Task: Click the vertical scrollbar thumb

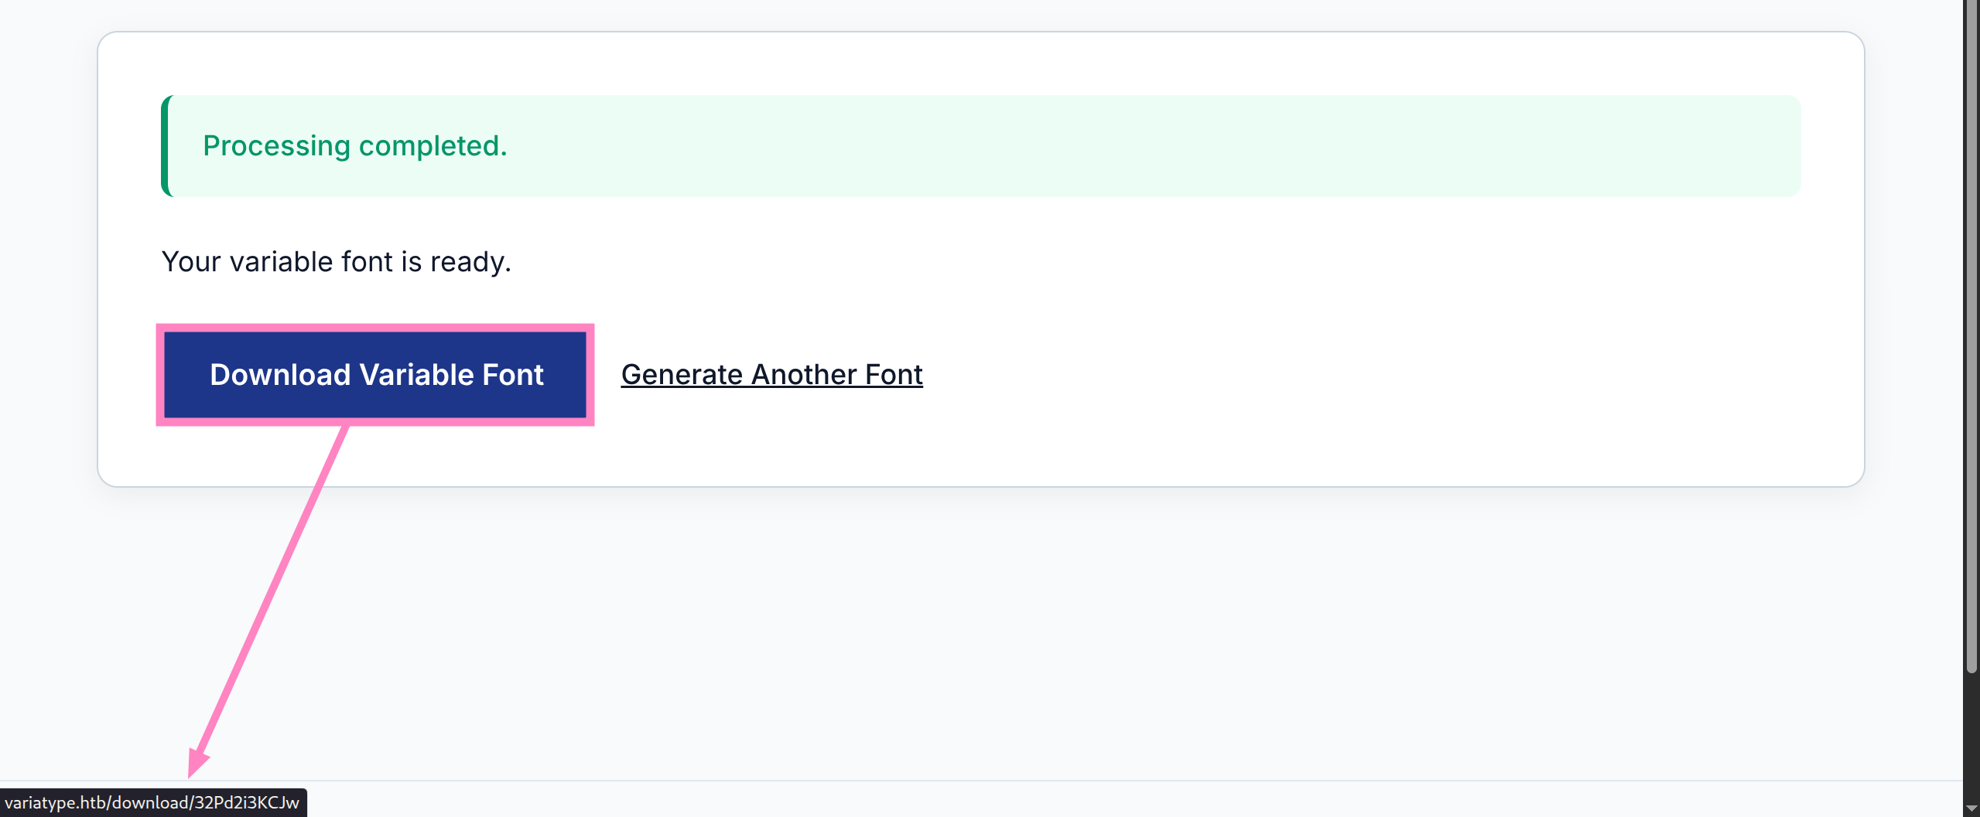Action: (x=1971, y=309)
